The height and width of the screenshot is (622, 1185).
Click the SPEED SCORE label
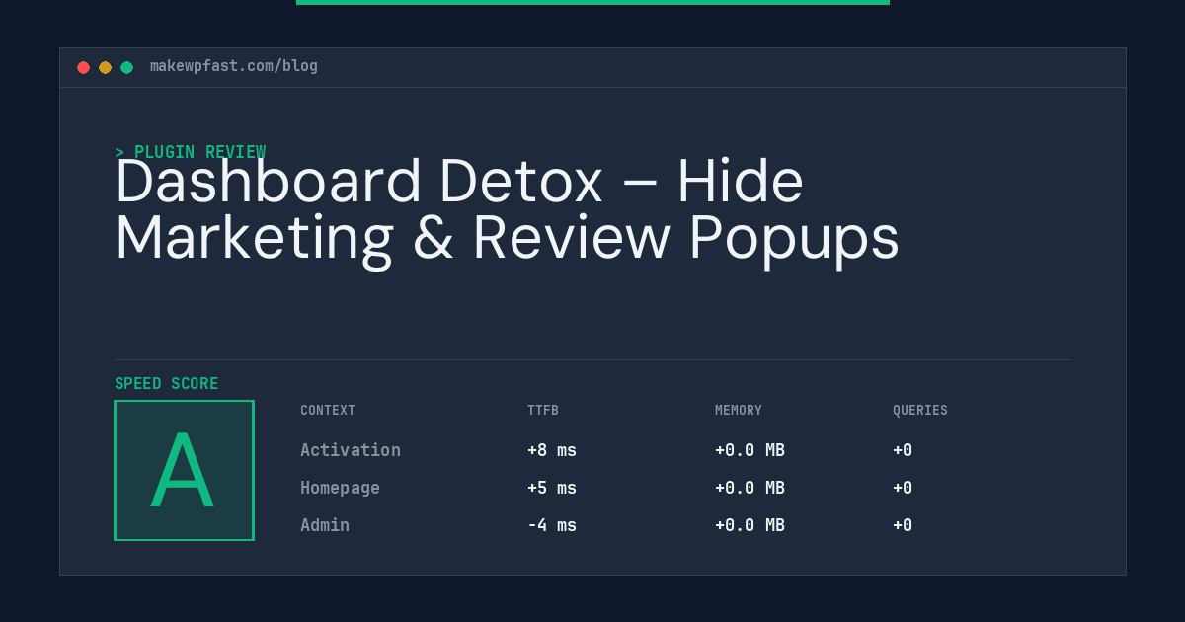pos(167,384)
